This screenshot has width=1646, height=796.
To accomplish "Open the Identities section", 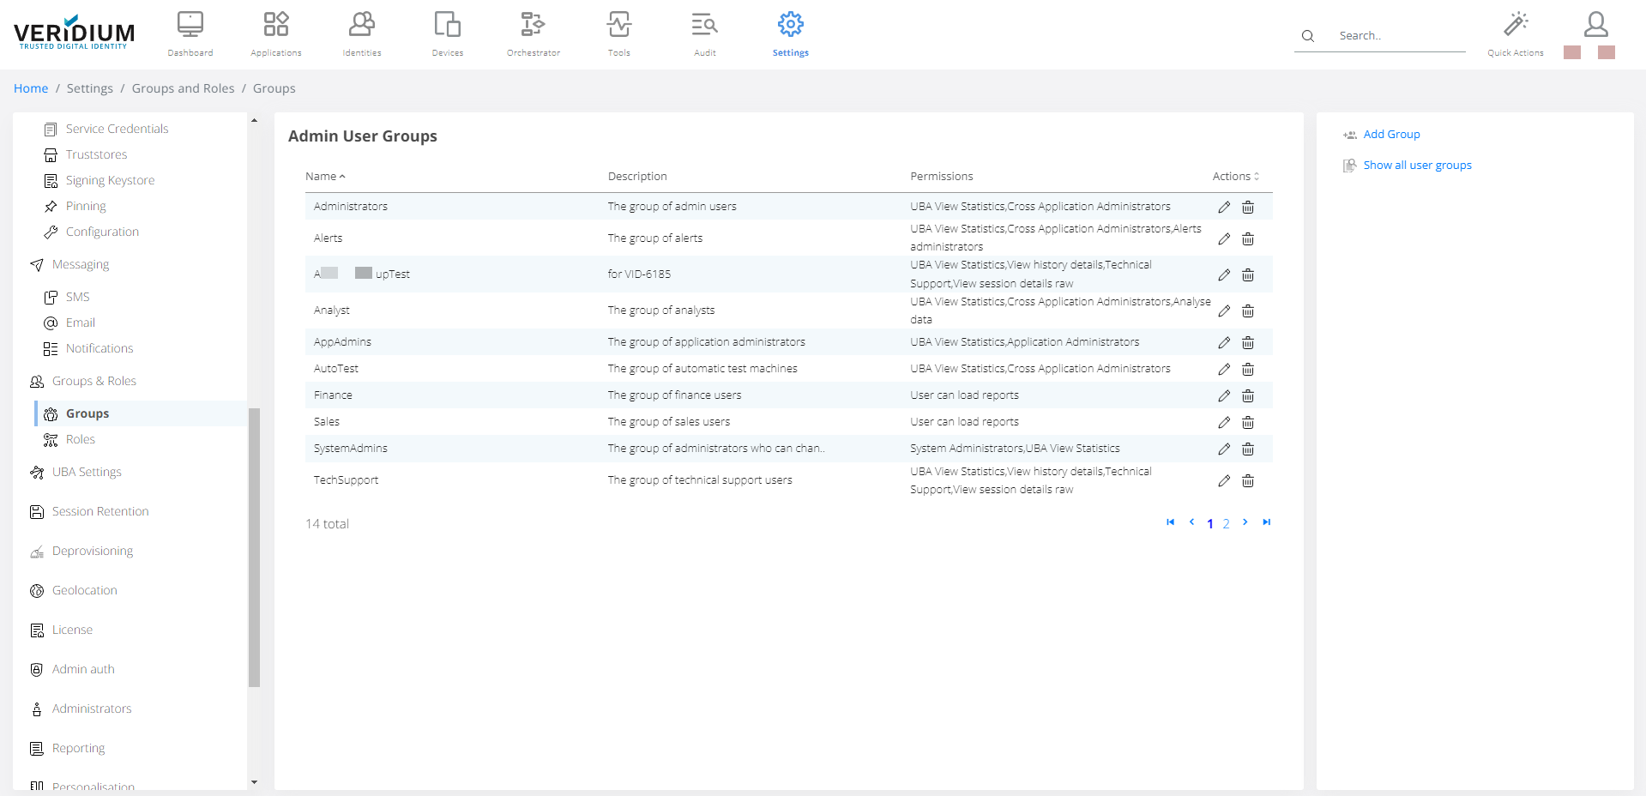I will point(361,33).
